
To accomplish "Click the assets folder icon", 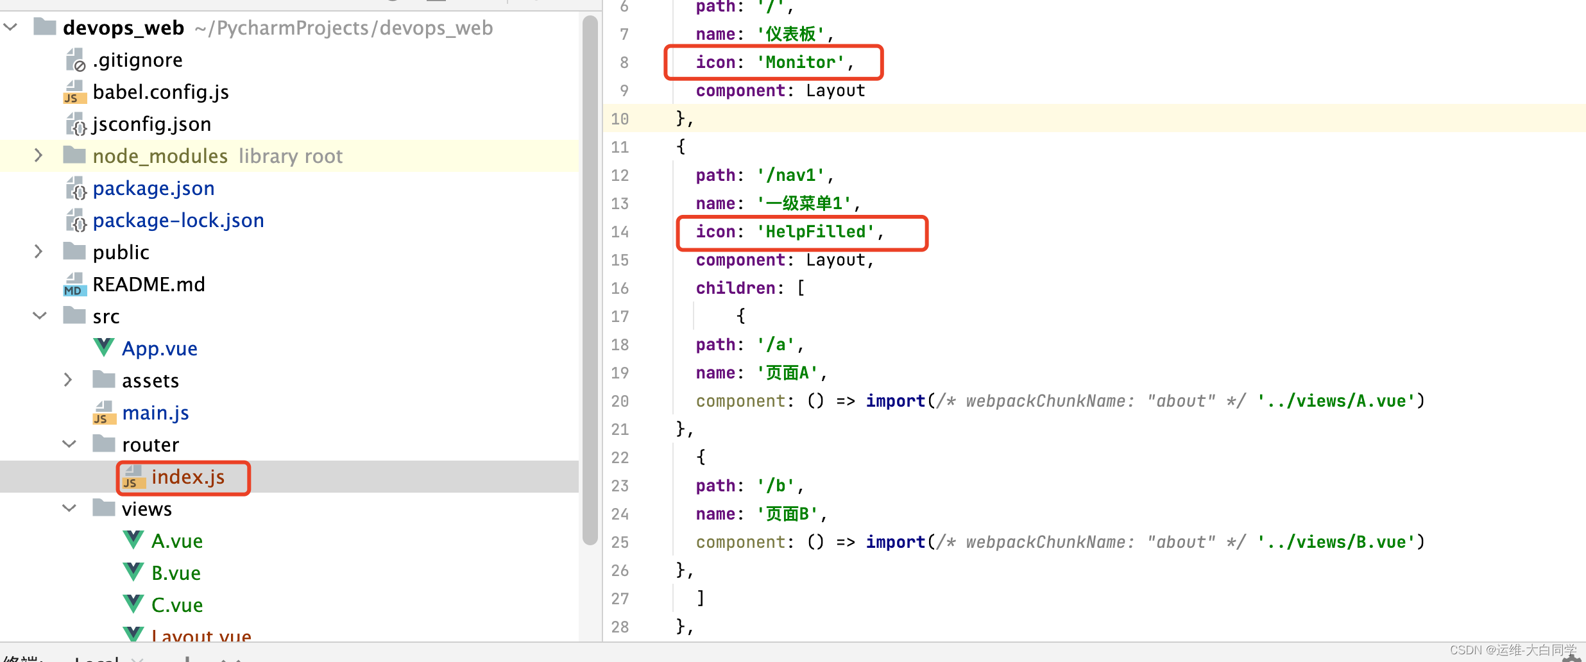I will (104, 380).
